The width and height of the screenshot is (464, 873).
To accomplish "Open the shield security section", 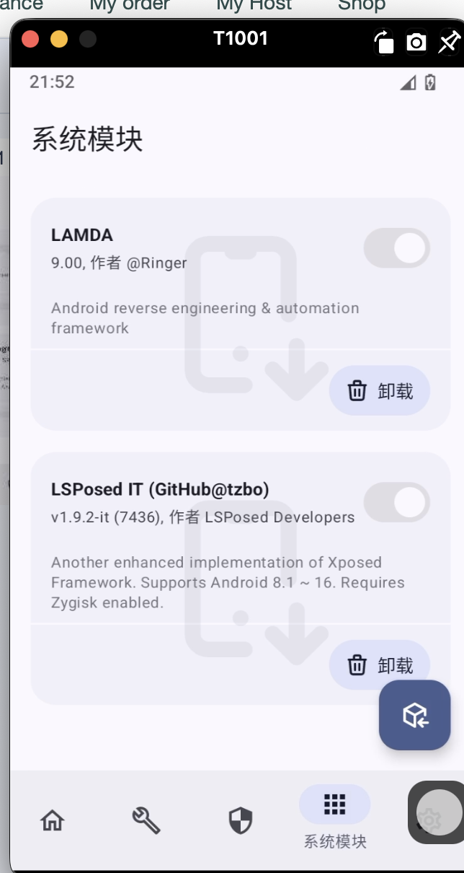I will click(240, 820).
